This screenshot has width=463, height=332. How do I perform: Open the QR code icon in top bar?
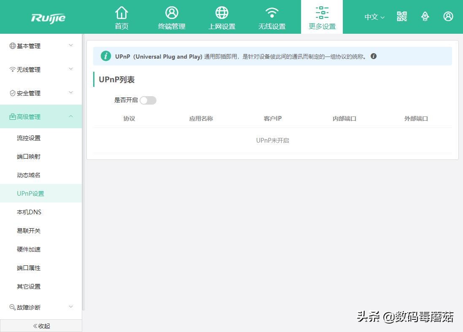coord(401,16)
